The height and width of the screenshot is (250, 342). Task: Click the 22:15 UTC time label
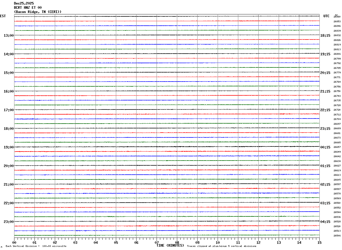(x=325, y=110)
